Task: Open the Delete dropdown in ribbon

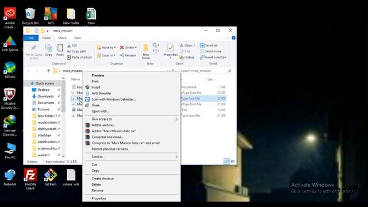Action: 128,47
